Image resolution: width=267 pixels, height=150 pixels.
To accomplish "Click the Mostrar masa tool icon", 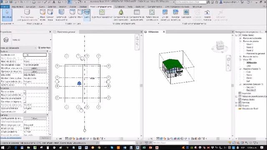I will point(27,12).
